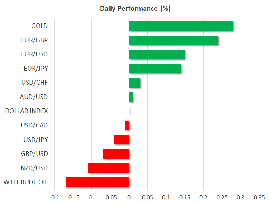
Task: Click the DOLLAR INDEX axis label
Action: click(x=27, y=111)
